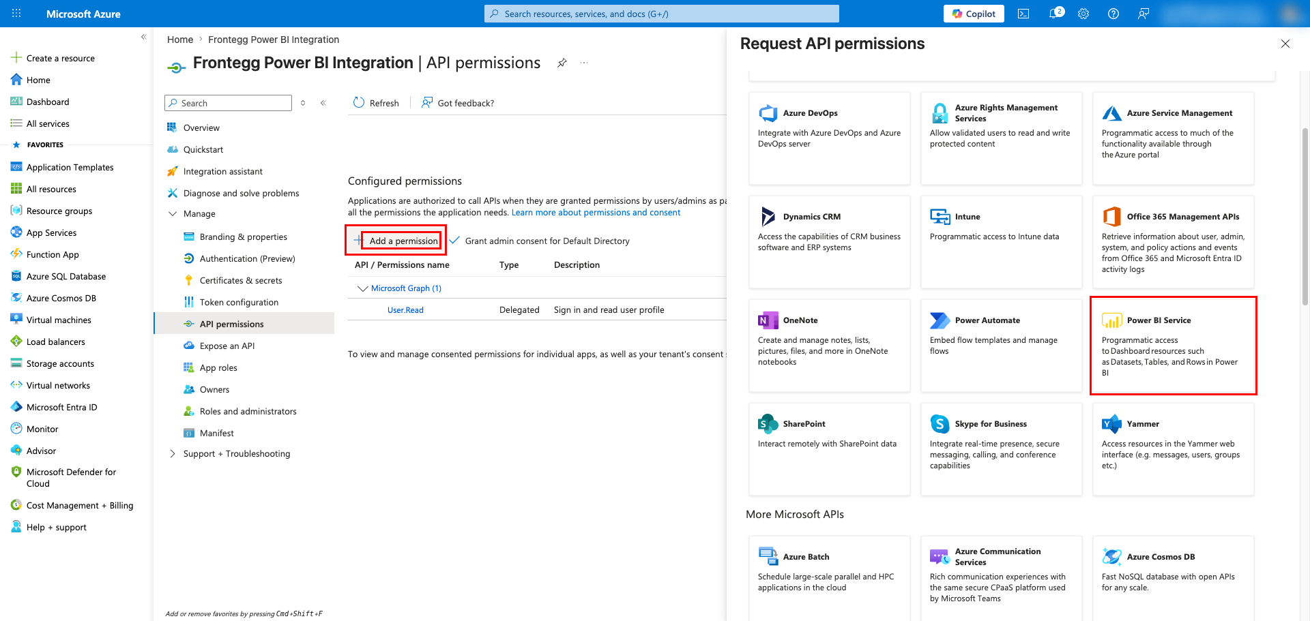Screen dimensions: 1310x621
Task: Select the Power BI Service card
Action: pos(1174,346)
